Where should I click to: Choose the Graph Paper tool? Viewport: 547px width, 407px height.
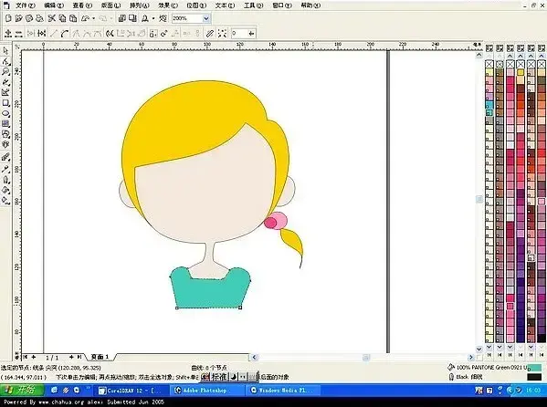coord(5,124)
